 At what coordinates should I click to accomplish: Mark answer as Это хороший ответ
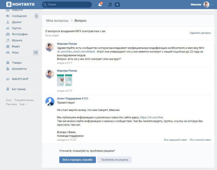175,140
